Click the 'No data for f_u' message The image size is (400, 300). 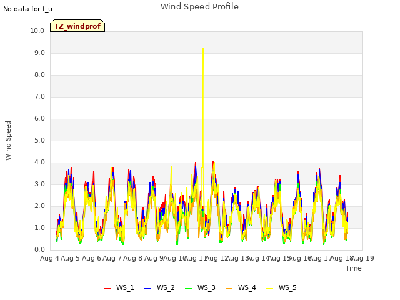(27, 9)
